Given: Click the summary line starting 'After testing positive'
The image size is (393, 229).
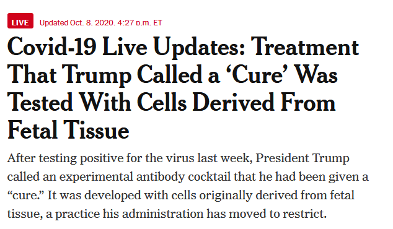Looking at the screenshot, I should click(x=178, y=158).
